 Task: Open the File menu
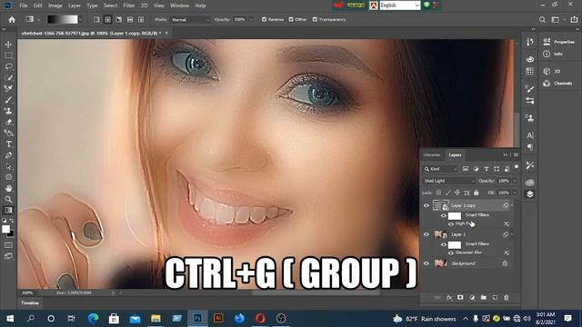pos(24,5)
